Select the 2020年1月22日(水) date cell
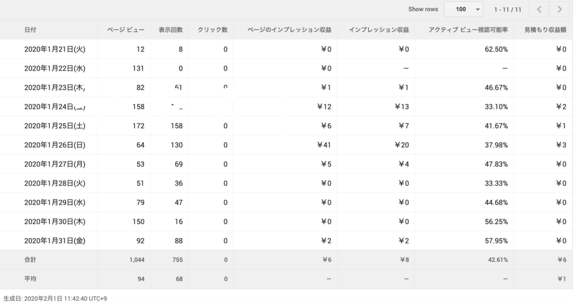 pyautogui.click(x=55, y=68)
